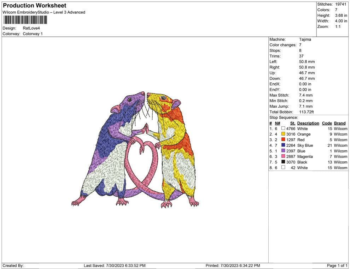
Task: Select the Orange color swatch in stop sequence
Action: coord(283,134)
